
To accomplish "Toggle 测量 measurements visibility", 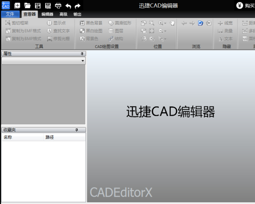I will click(x=225, y=31).
